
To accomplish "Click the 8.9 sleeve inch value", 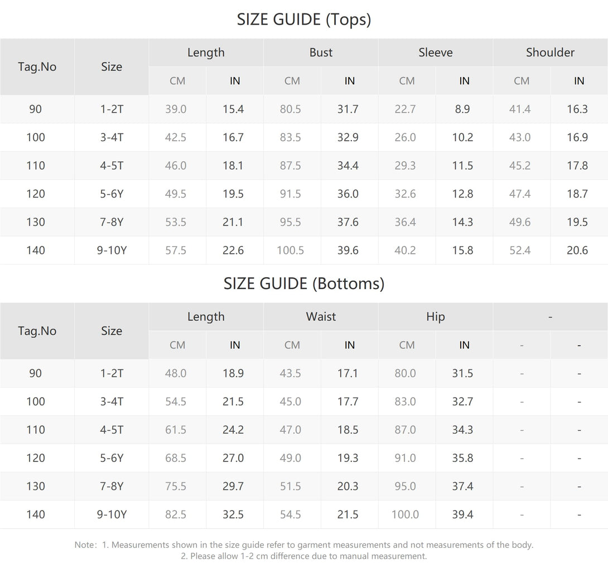I will click(462, 109).
